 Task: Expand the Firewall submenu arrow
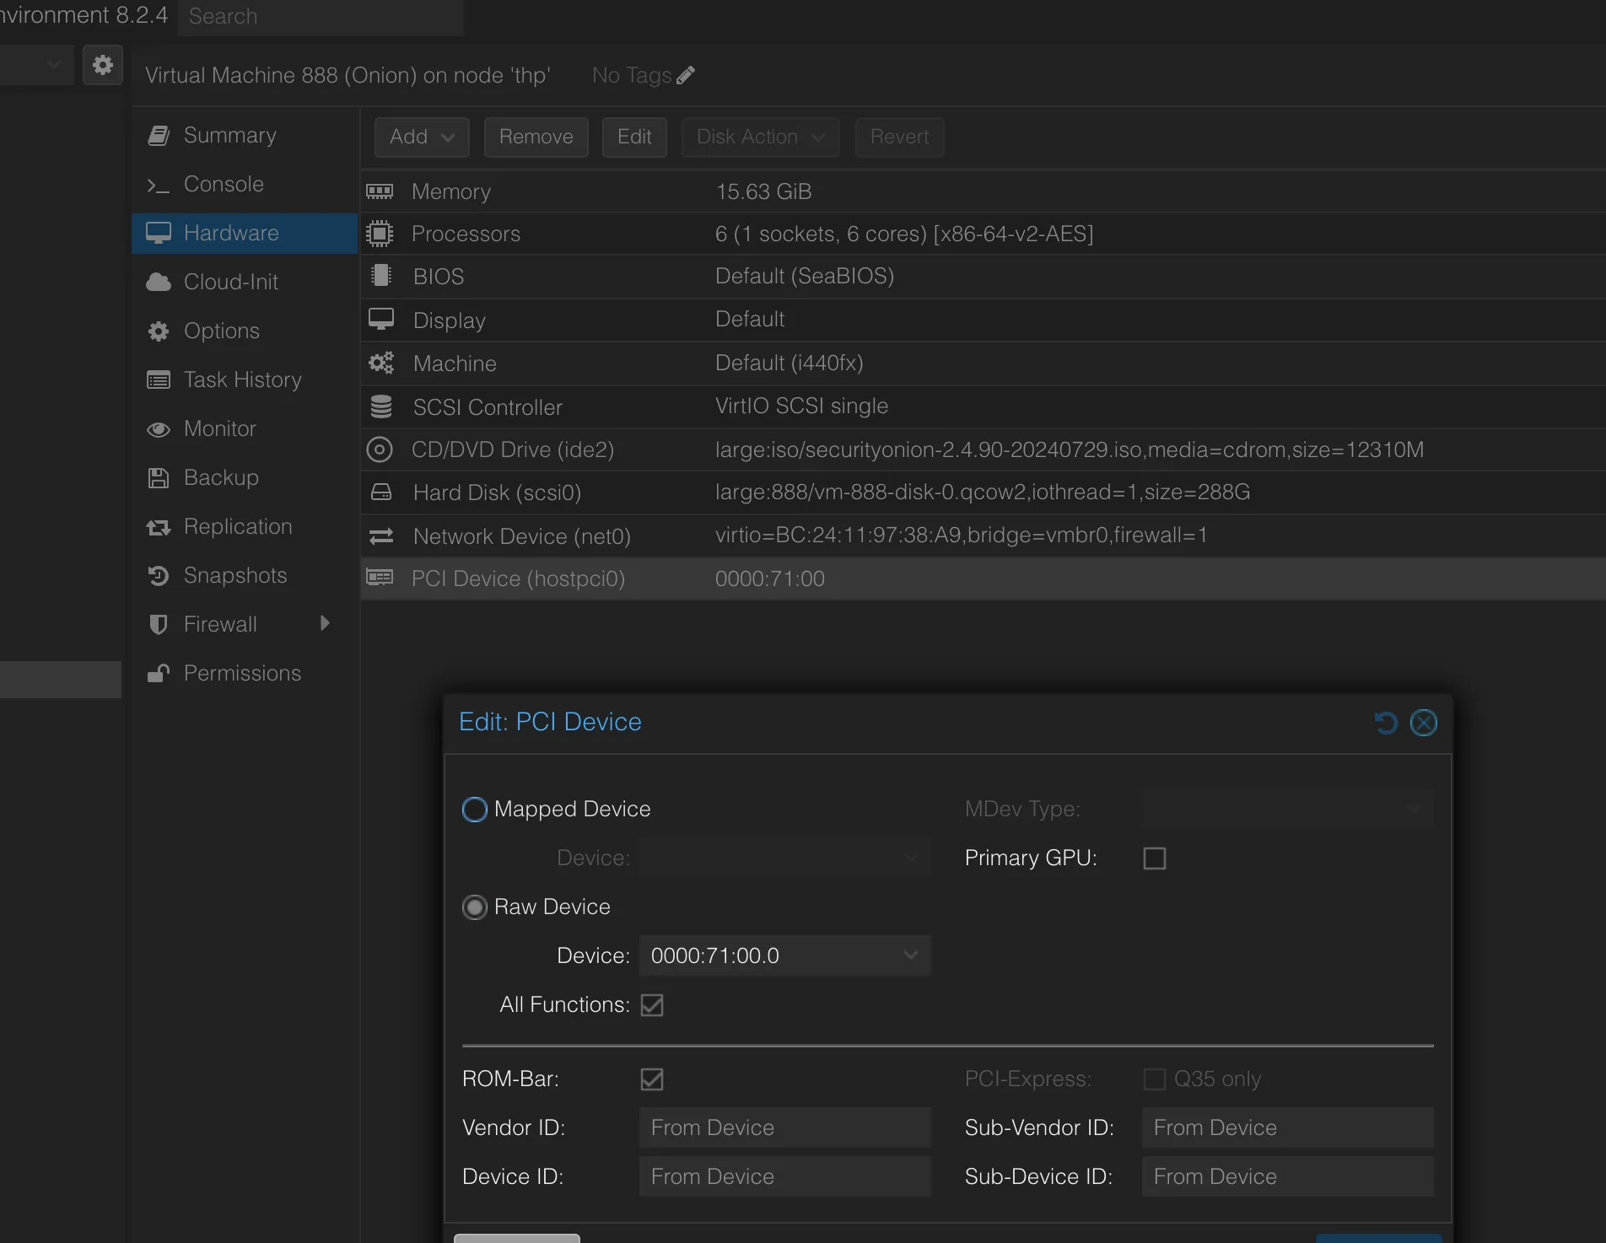coord(325,624)
